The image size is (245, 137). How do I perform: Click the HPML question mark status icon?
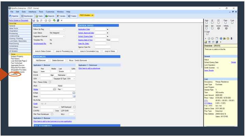[226, 28]
